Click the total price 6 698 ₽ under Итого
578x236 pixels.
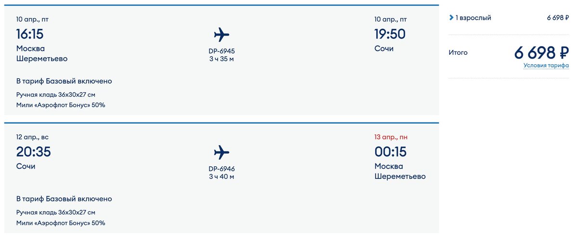[x=541, y=52]
